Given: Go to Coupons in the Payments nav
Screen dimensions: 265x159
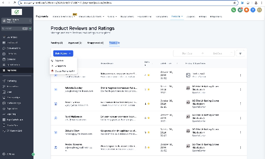Looking at the screenshot, I should coord(191,17).
